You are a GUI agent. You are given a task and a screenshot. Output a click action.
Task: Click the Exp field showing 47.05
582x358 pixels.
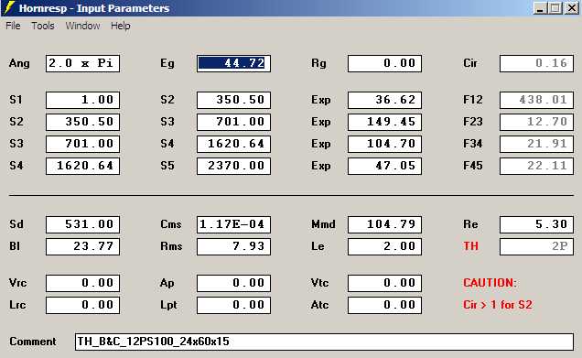(x=385, y=166)
